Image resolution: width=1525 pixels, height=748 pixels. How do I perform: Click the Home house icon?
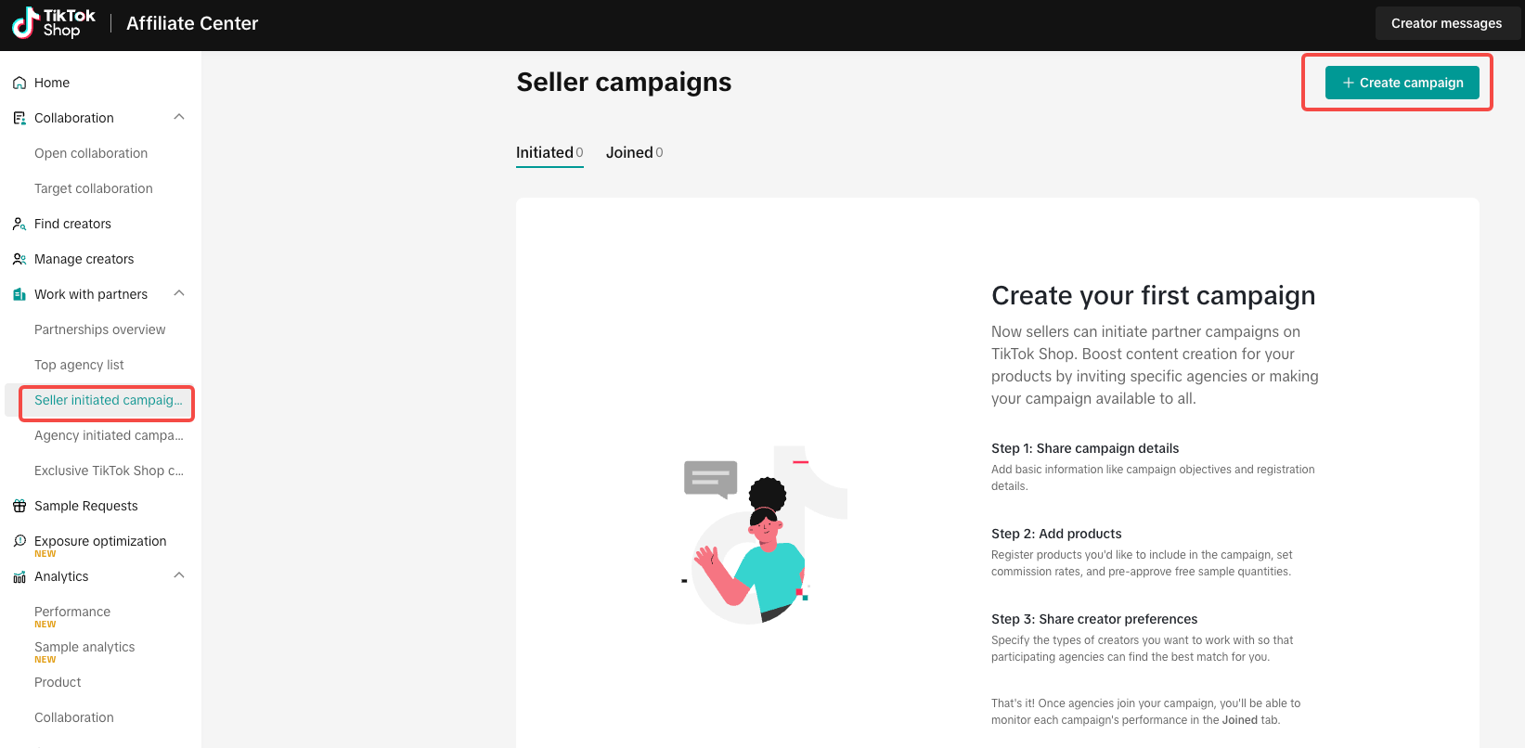click(19, 83)
